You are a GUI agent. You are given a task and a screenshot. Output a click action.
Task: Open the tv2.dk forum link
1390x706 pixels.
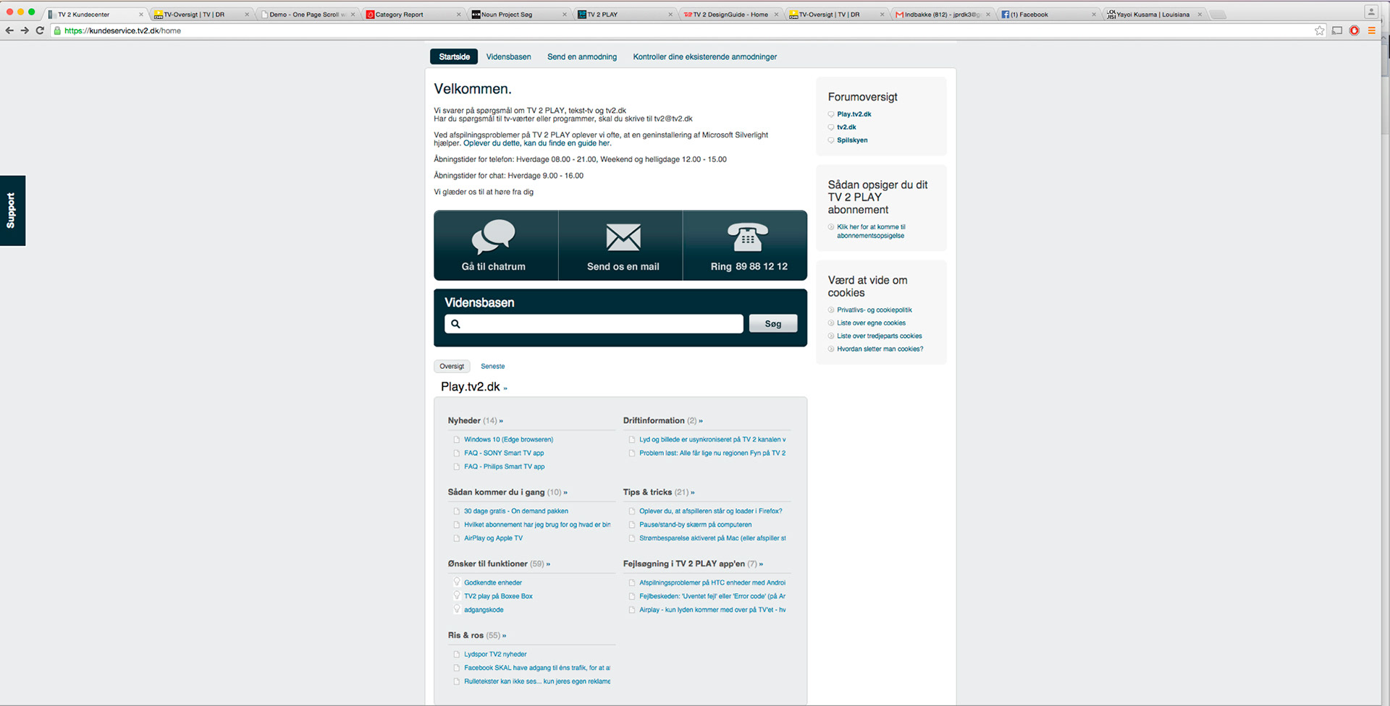(x=846, y=127)
